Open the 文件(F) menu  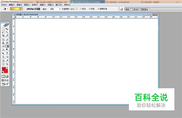[4, 5]
